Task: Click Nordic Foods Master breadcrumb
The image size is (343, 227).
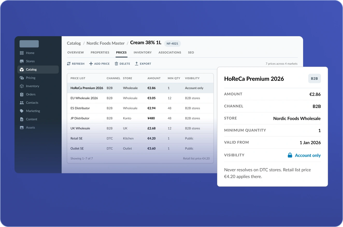Action: pos(105,43)
